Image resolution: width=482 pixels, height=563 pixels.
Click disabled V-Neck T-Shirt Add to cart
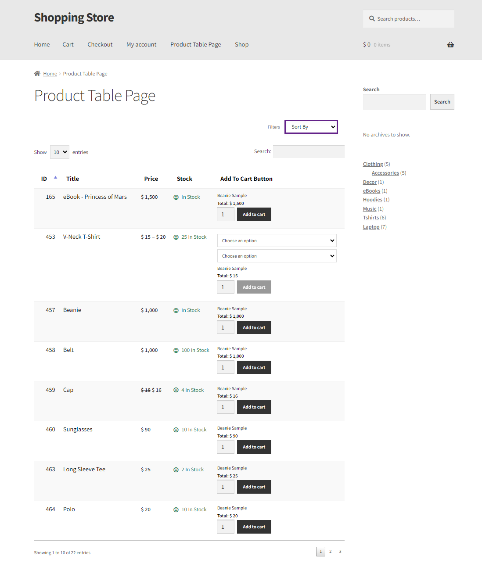(x=254, y=287)
